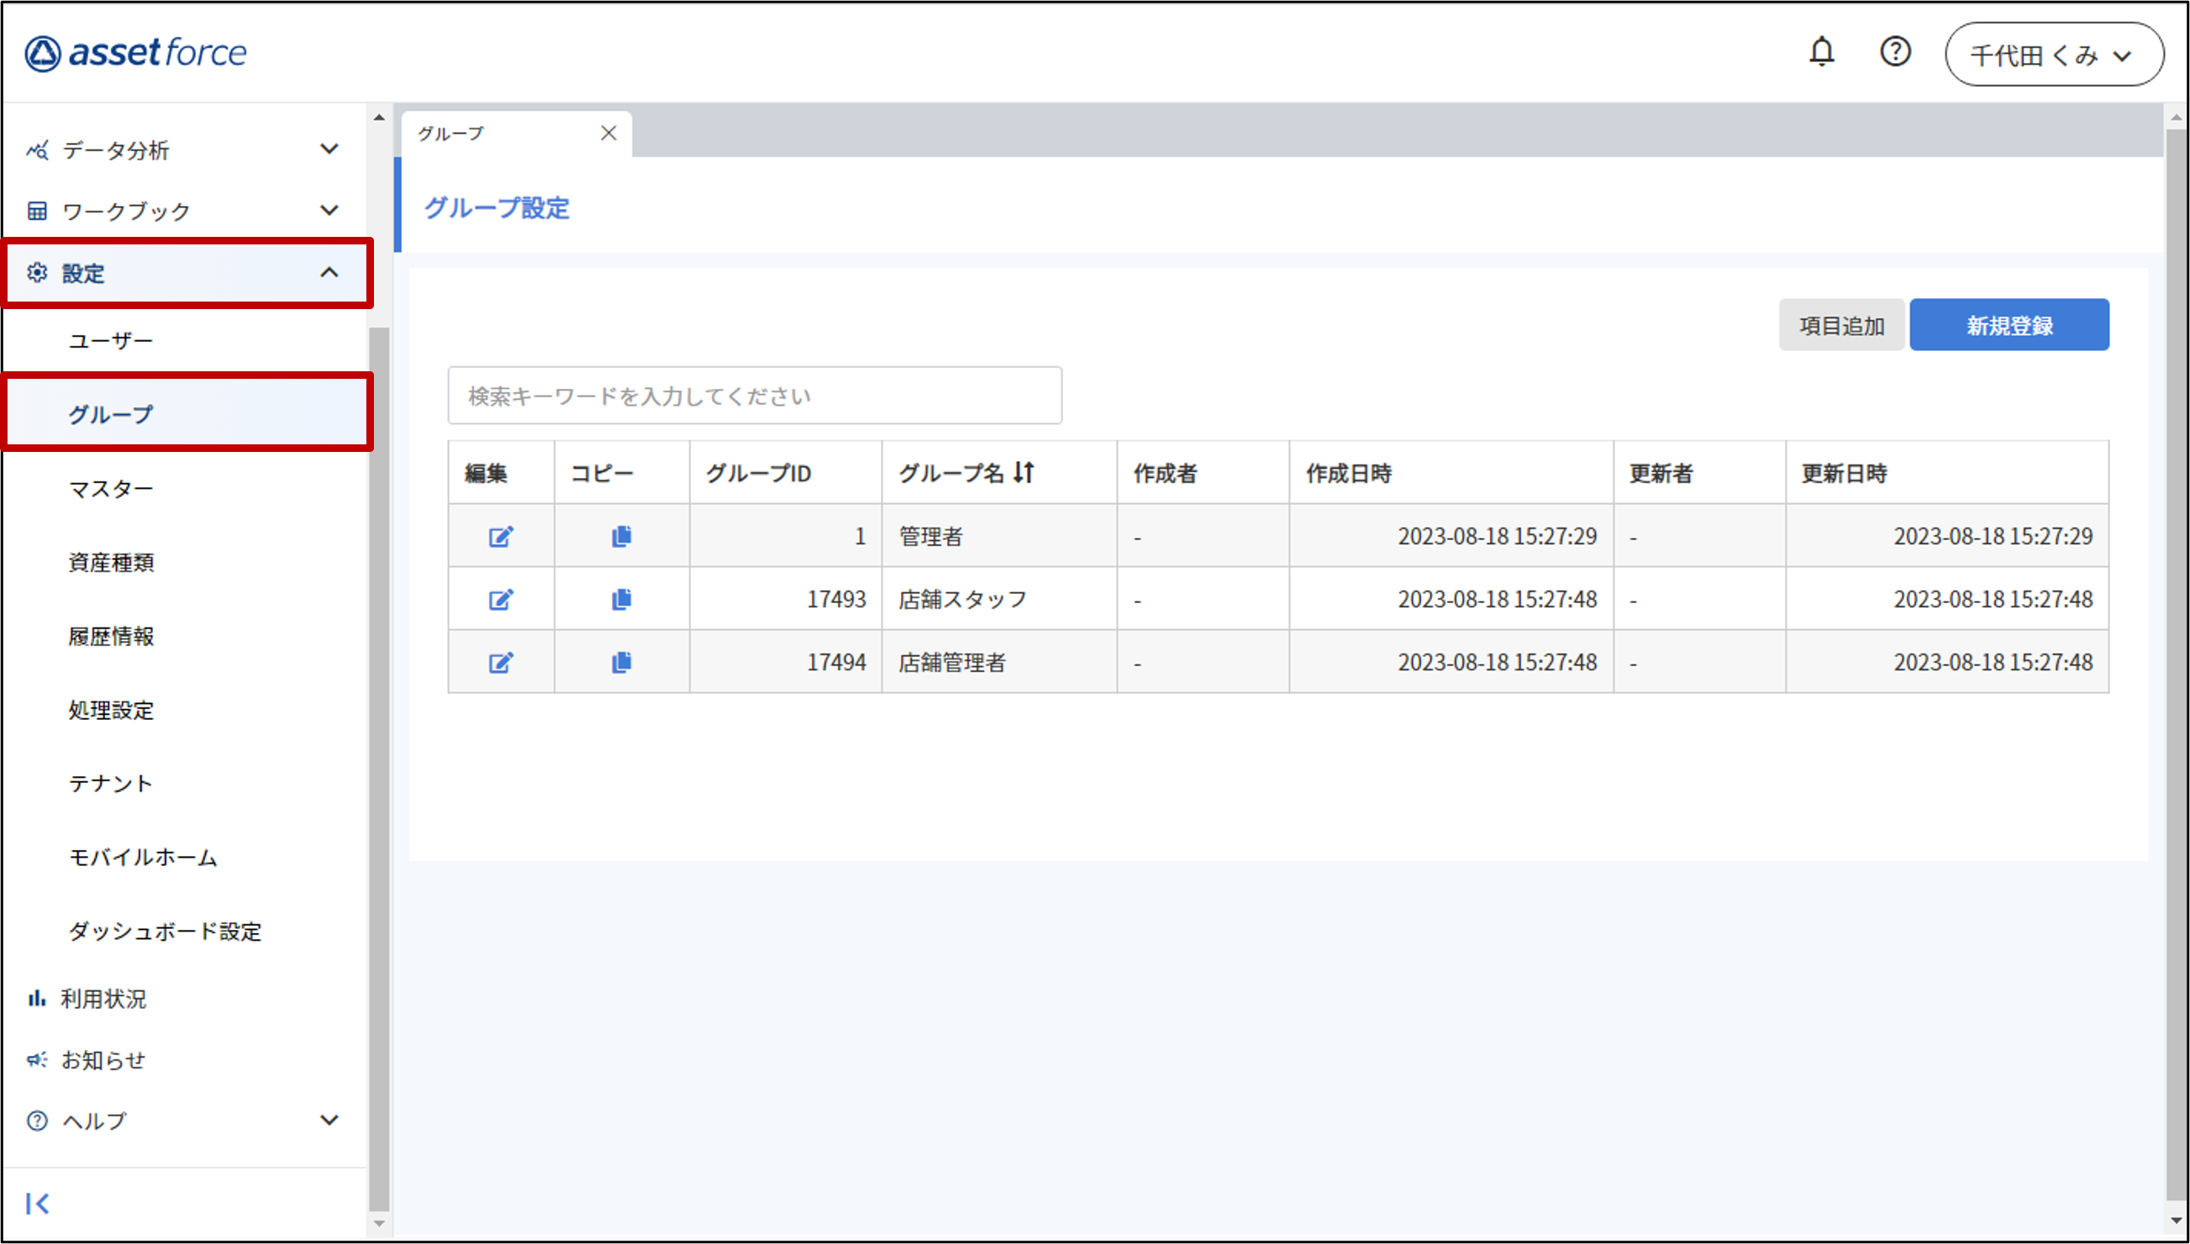Click the 項目追加 button

1840,326
